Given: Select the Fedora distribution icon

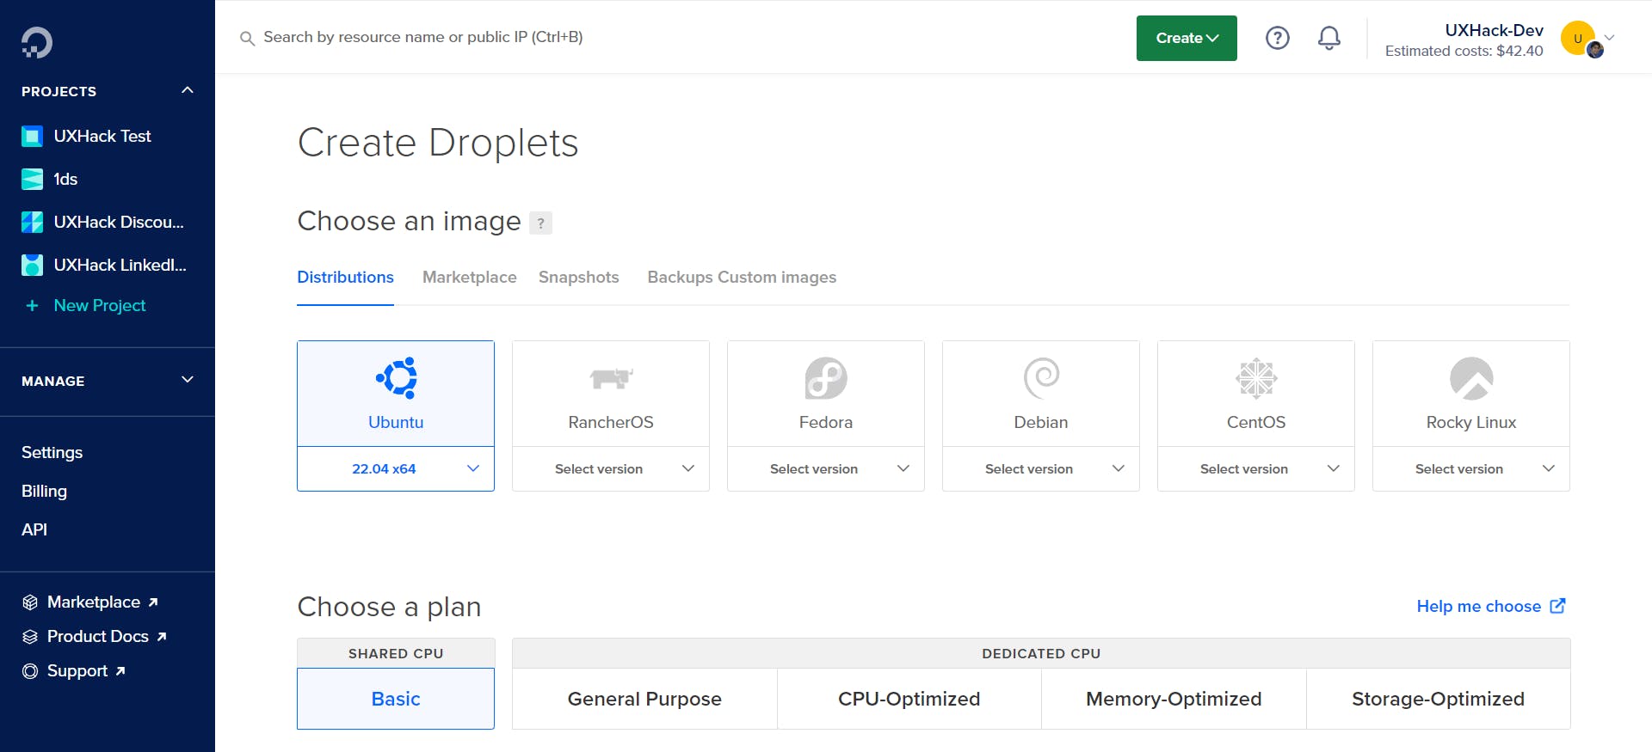Looking at the screenshot, I should [x=825, y=378].
